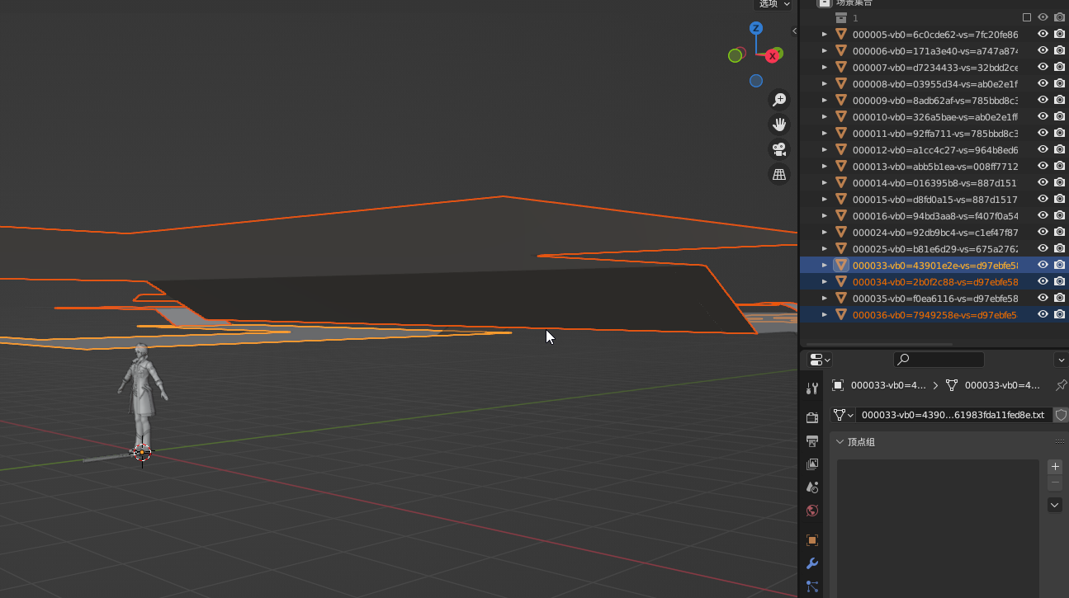Disable rendering for object 000008 camera icon
Image resolution: width=1069 pixels, height=598 pixels.
(x=1059, y=83)
